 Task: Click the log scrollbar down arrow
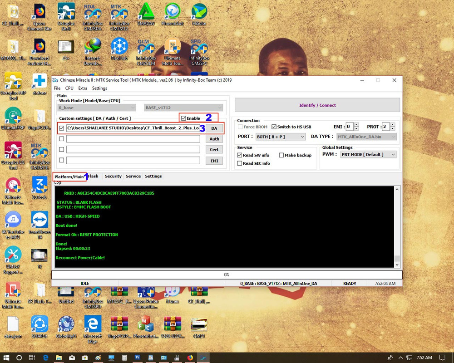click(397, 265)
